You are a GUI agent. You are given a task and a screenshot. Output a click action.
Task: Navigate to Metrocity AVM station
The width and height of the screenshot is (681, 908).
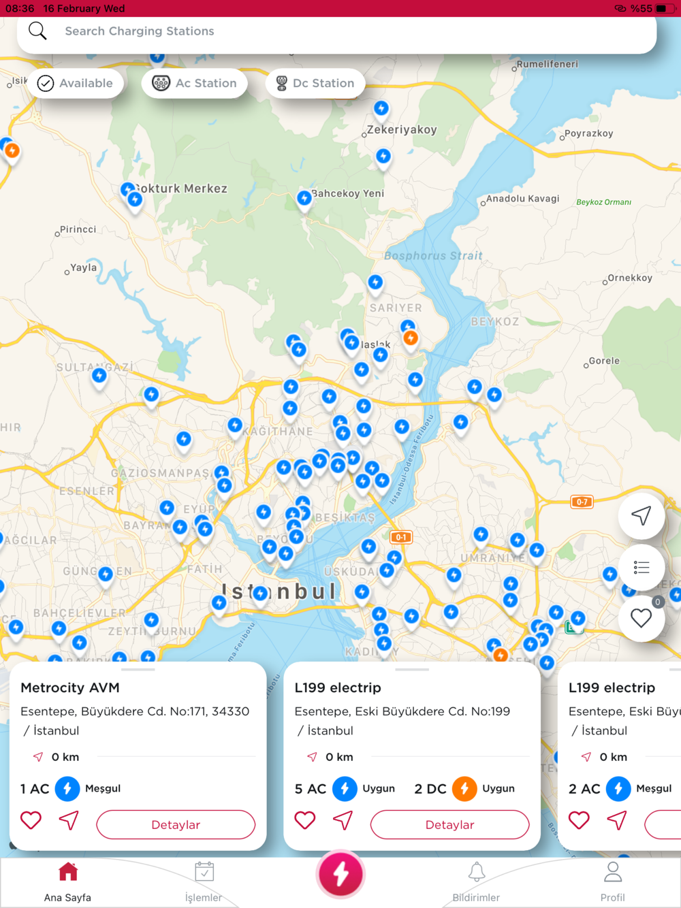point(69,820)
